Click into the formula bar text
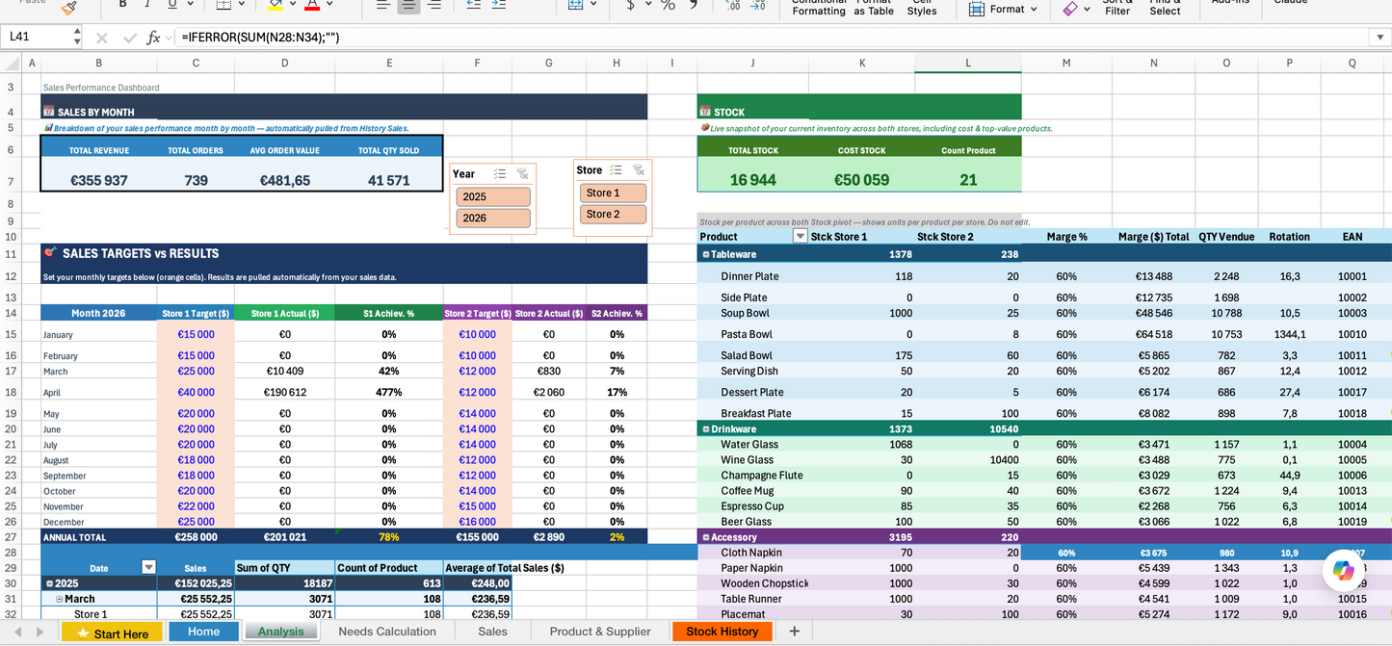1392x646 pixels. pyautogui.click(x=771, y=38)
